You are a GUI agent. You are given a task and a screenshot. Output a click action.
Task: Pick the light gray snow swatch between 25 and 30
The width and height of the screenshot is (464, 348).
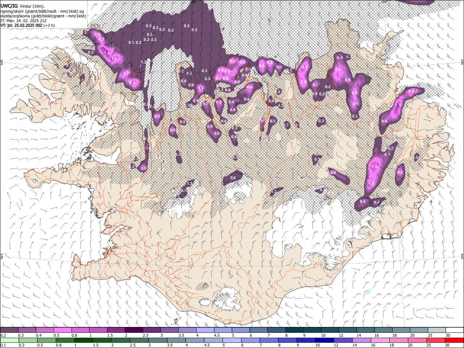pos(436,330)
